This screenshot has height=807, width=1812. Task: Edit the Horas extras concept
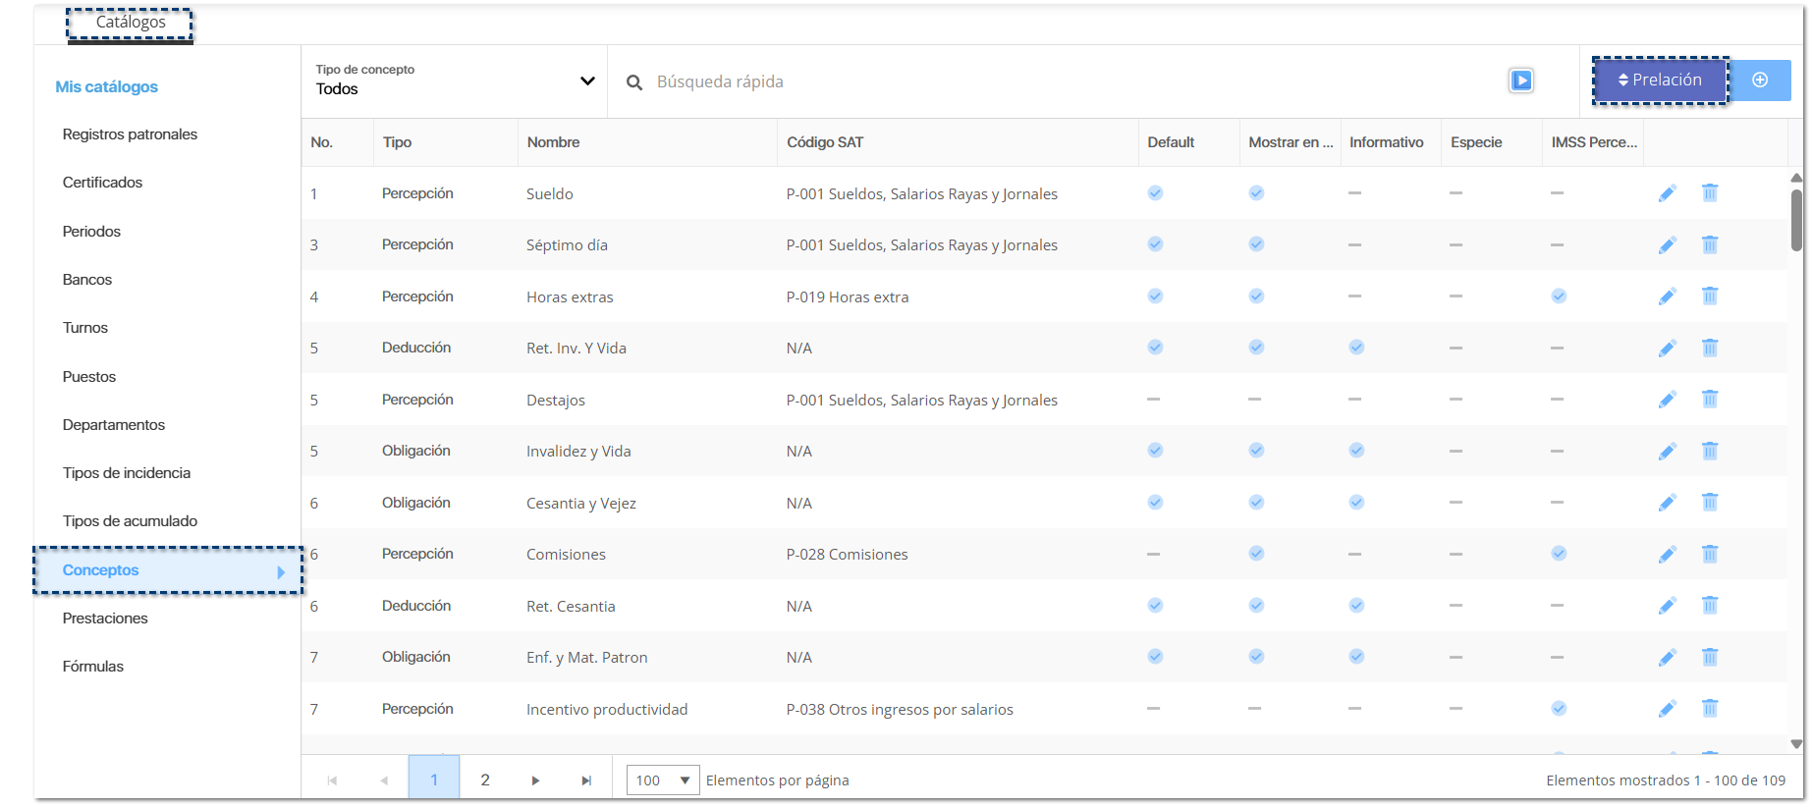[x=1667, y=296]
